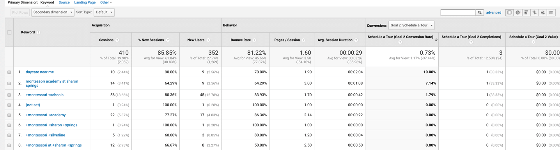Sort by Sessions column header
The image size is (560, 150).
pyautogui.click(x=106, y=40)
